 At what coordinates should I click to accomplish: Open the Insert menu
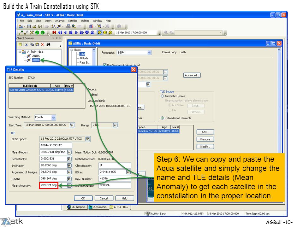(48, 21)
